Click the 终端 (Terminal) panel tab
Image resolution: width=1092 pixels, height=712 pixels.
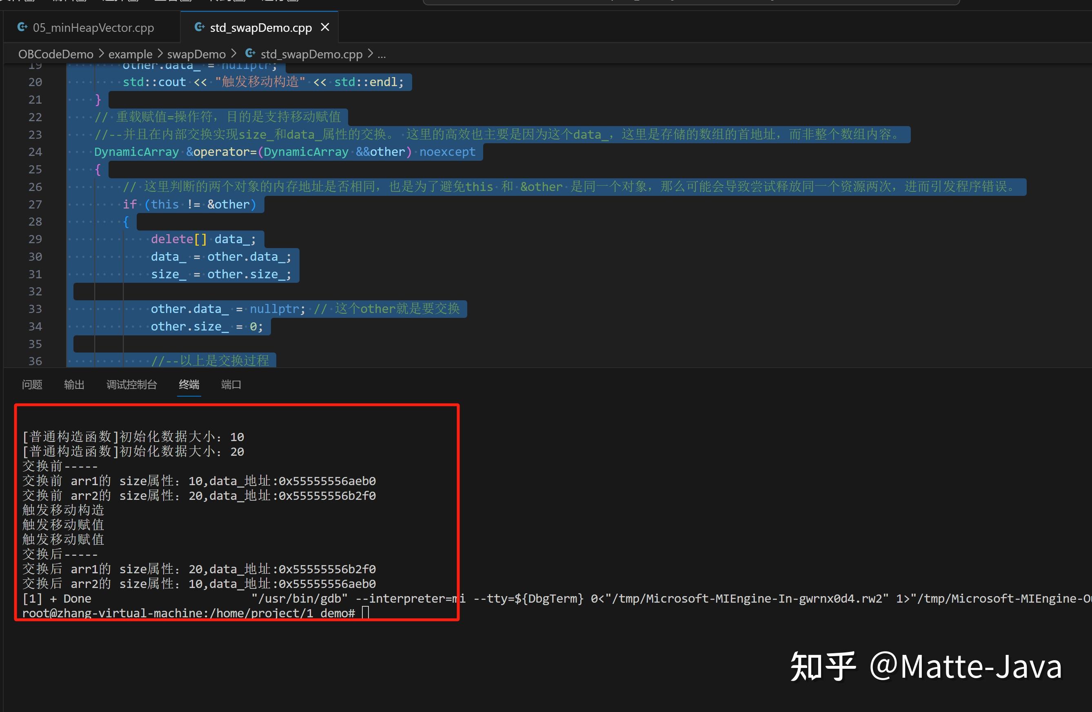tap(189, 385)
